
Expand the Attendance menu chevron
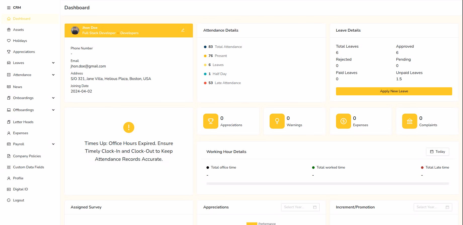(x=53, y=75)
